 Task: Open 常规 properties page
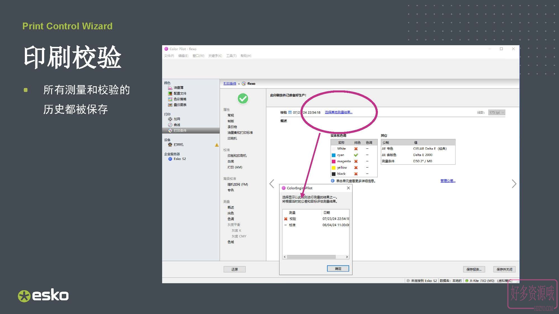(231, 115)
